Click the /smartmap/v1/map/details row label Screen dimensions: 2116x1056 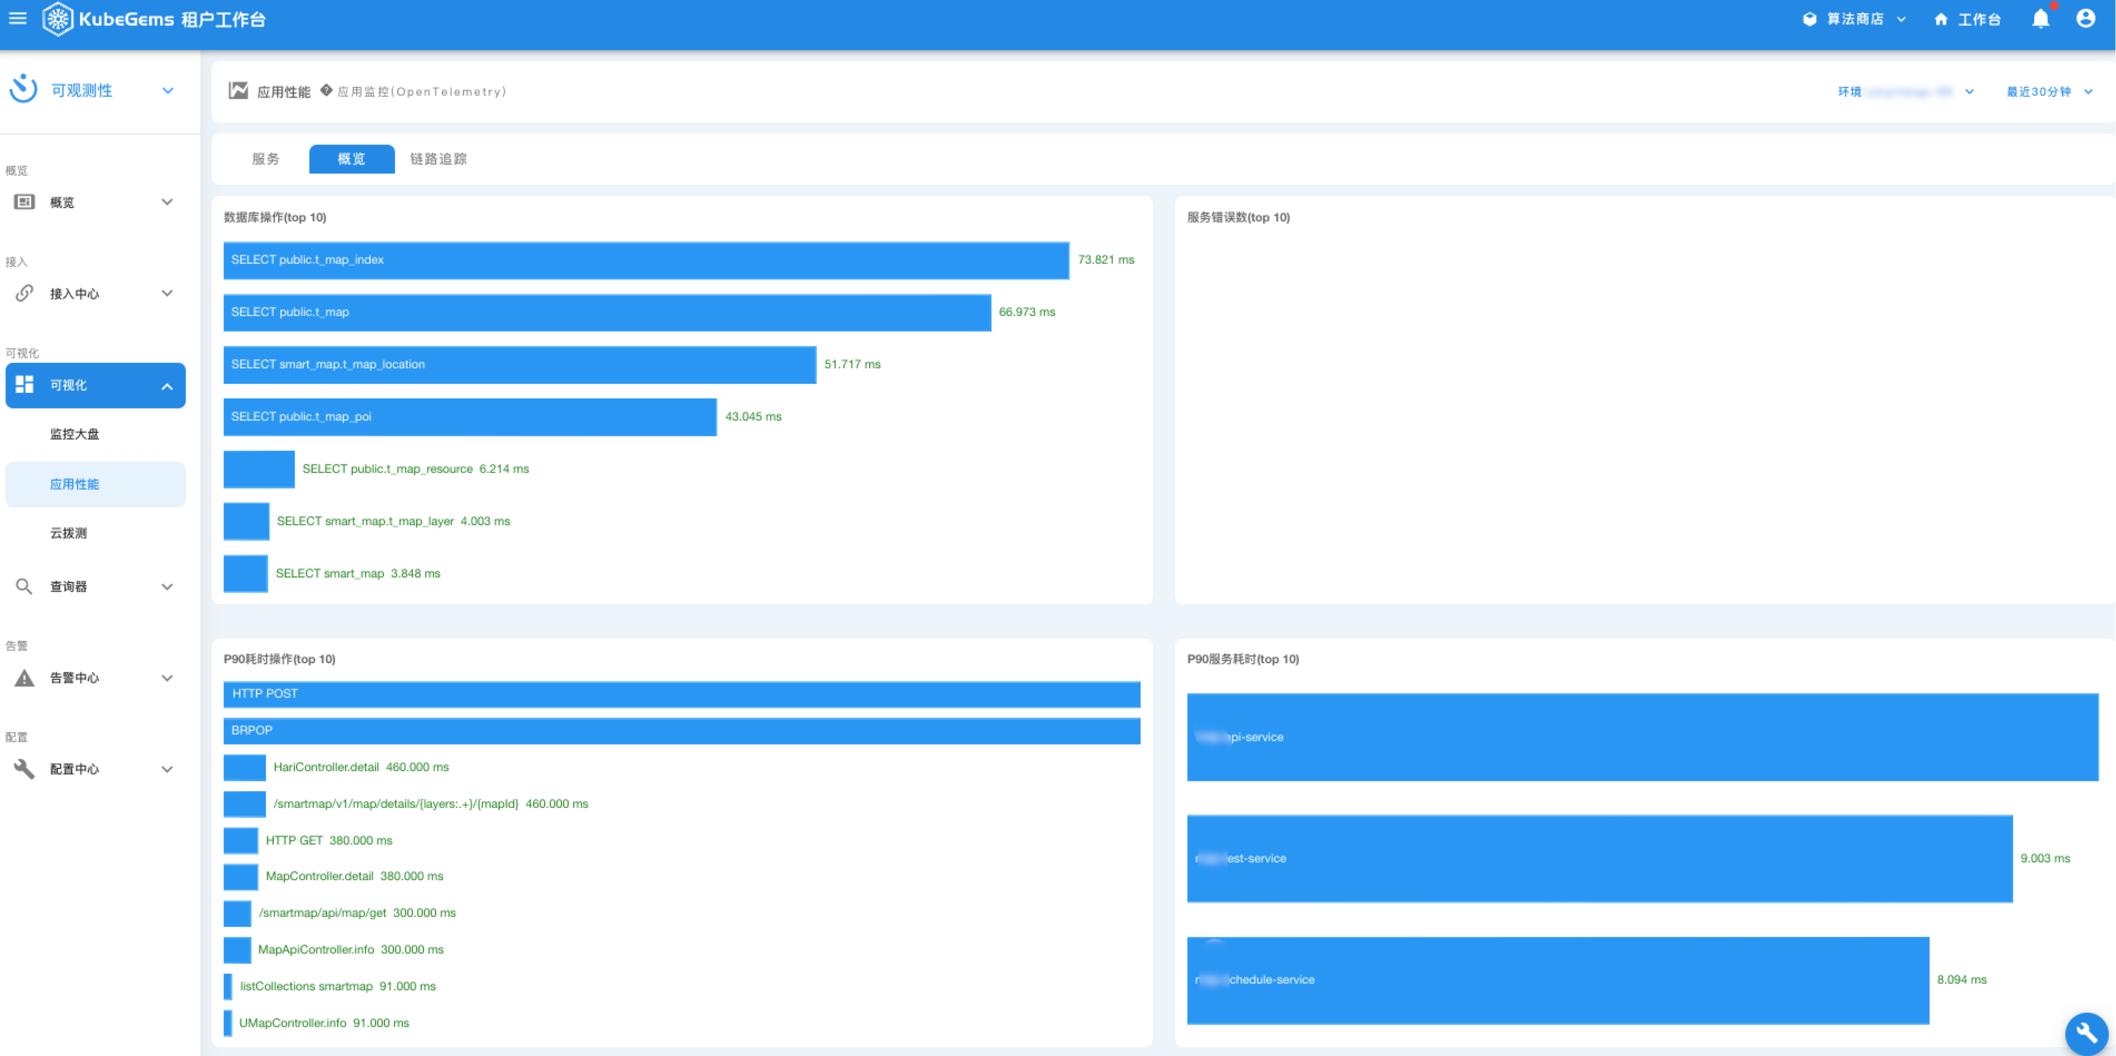click(x=431, y=804)
